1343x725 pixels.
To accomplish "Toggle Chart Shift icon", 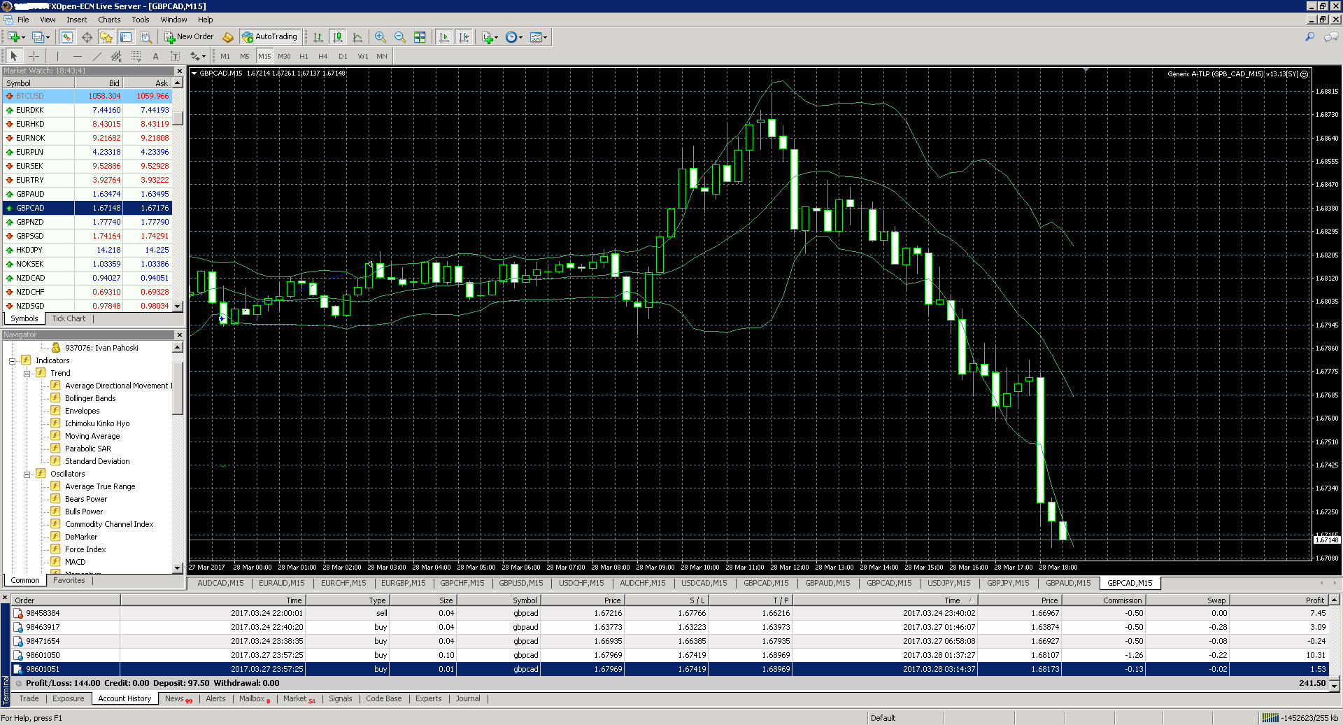I will (463, 37).
